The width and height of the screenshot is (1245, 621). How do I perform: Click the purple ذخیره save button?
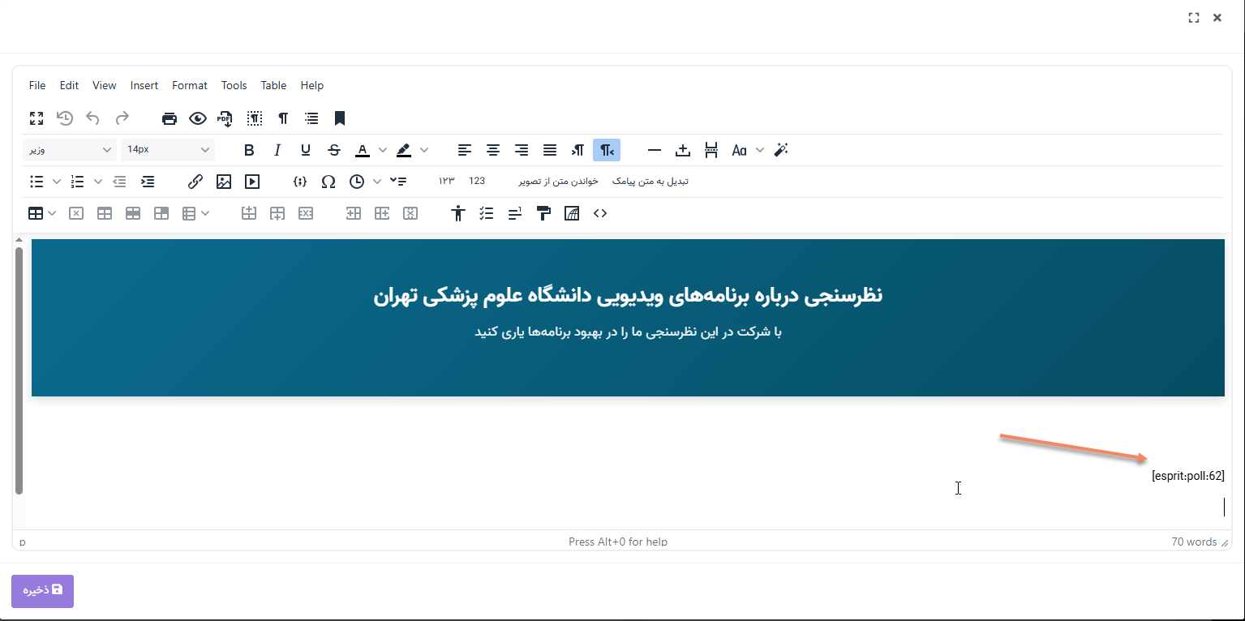[x=42, y=591]
